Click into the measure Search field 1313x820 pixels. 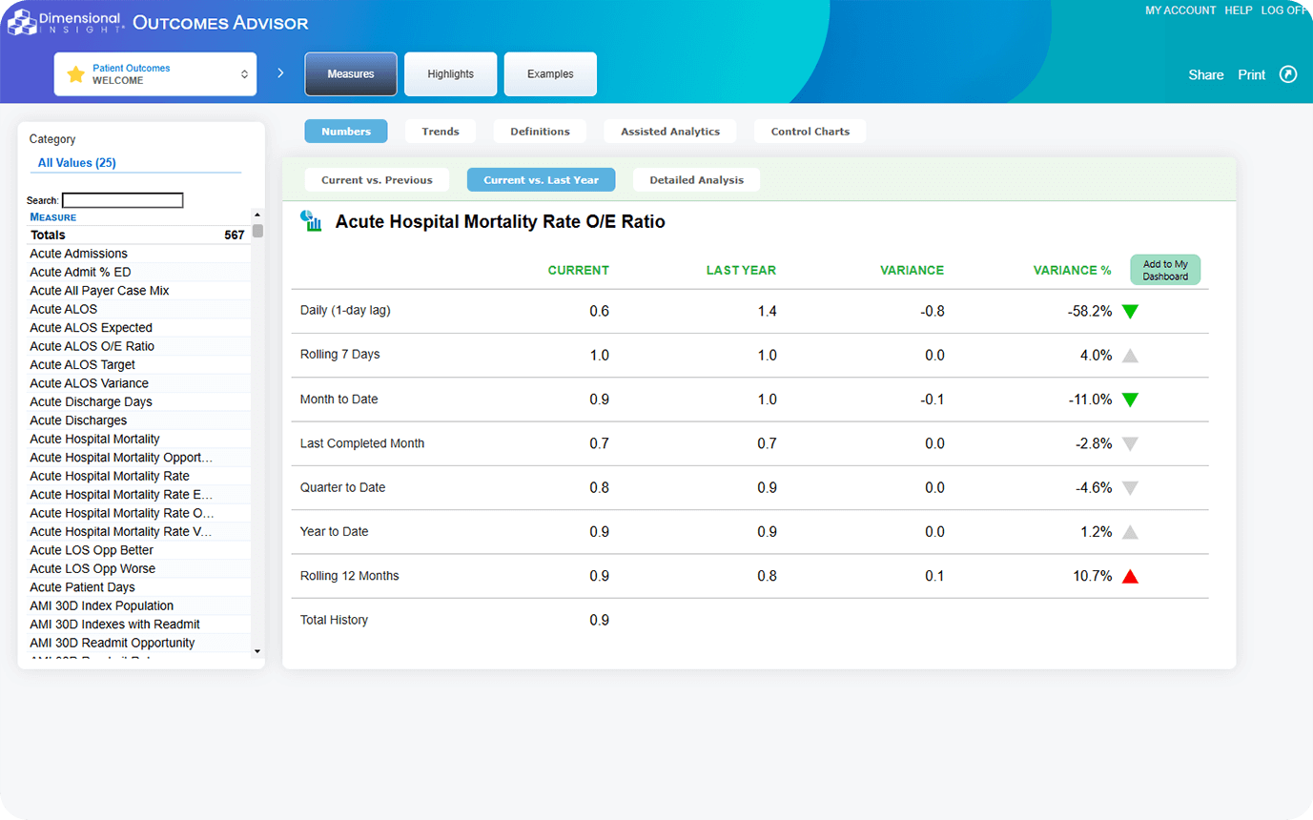pos(122,201)
